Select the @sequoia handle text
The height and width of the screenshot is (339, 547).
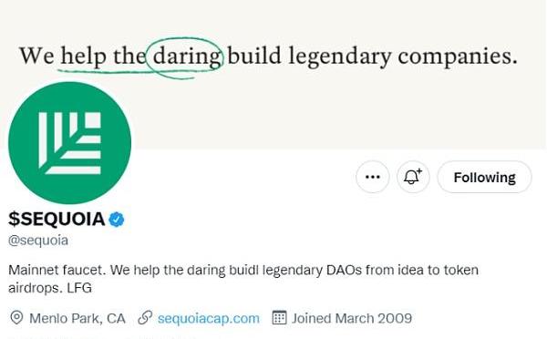pos(38,241)
